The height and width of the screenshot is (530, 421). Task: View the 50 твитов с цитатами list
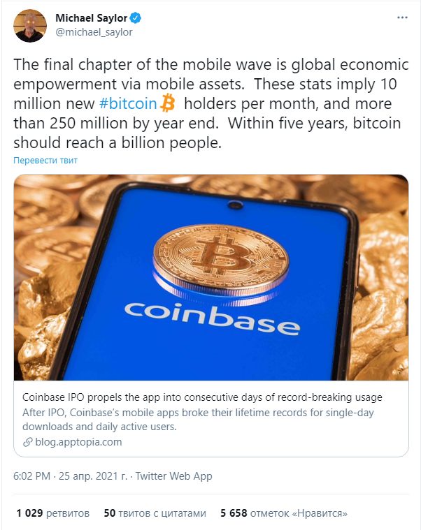155,513
